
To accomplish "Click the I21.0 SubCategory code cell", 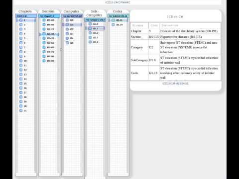I will click(154, 60).
